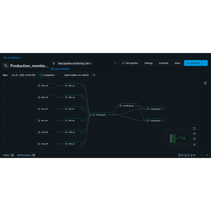Star the Production_monito pipeline as favorite

point(54,63)
